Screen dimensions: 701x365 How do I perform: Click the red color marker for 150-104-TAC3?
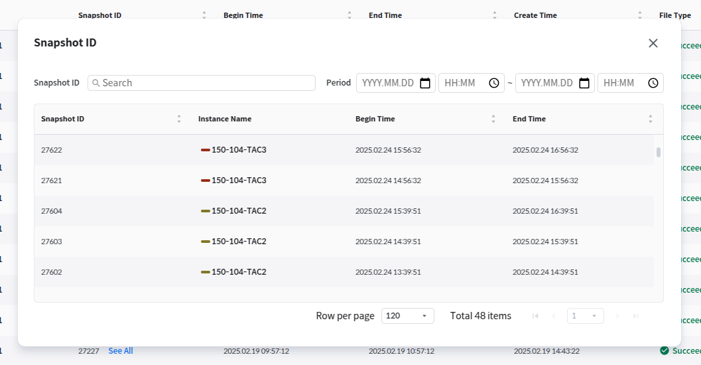tap(205, 150)
